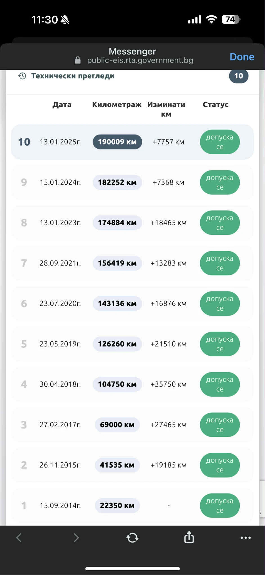Tap the Технически прегледи section heading
265x575 pixels.
73,76
